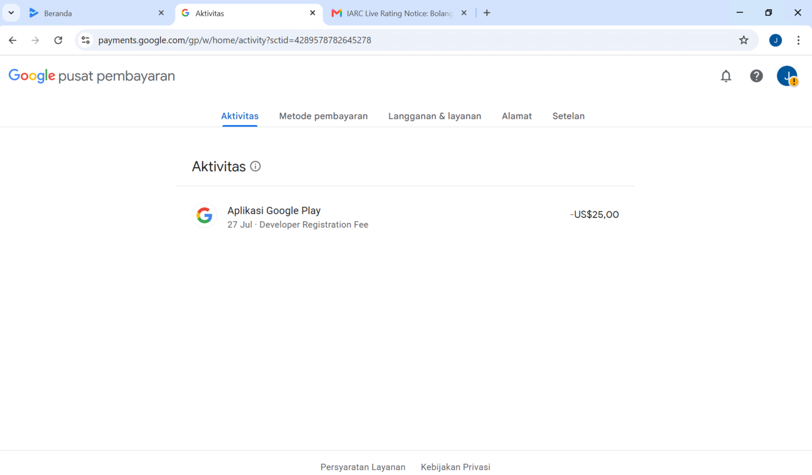Click the Google G icon of the transaction
This screenshot has height=475, width=812.
tap(205, 215)
